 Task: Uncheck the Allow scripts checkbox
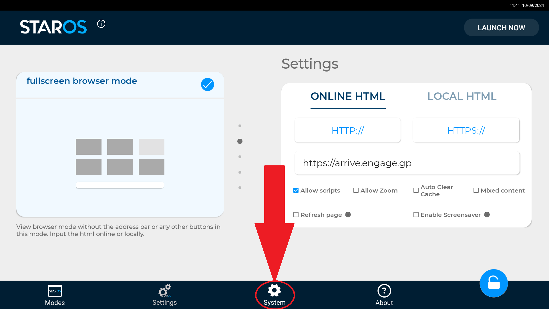pos(296,190)
